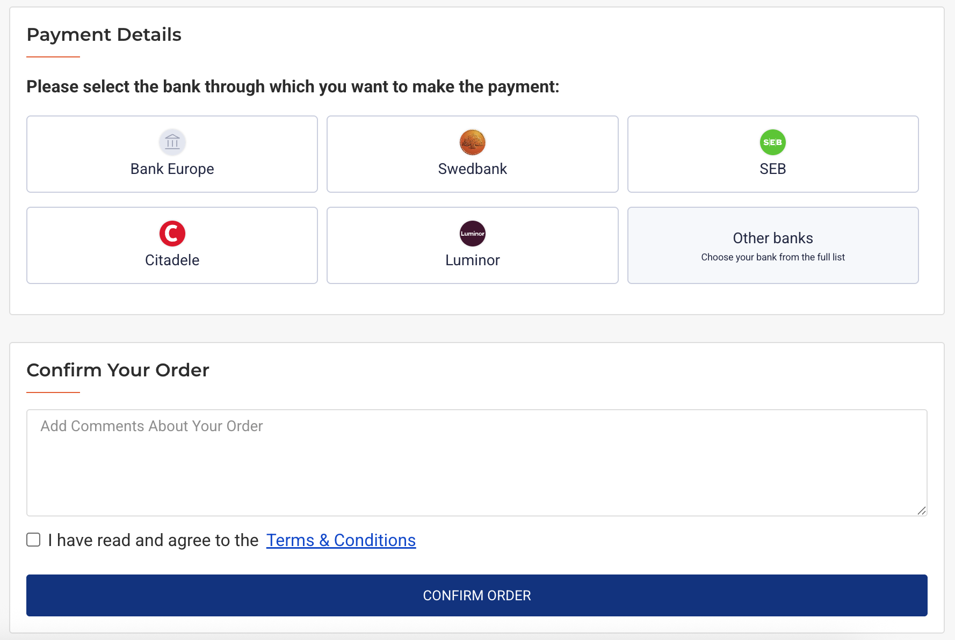The image size is (955, 640).
Task: Select Citadele bank label text
Action: click(172, 260)
